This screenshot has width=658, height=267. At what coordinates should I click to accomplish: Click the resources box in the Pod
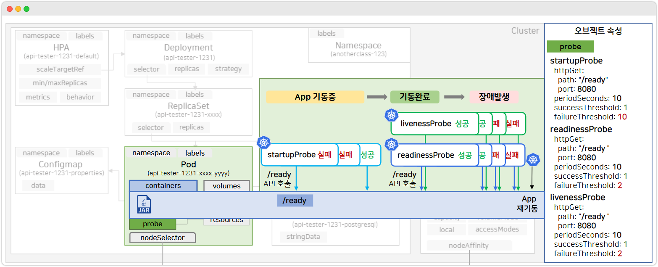pos(226,220)
